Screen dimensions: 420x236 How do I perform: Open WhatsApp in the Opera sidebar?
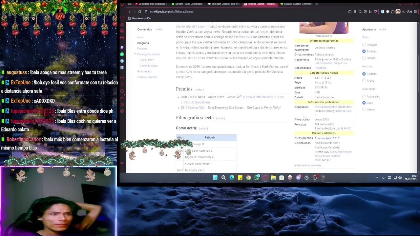coord(122,54)
